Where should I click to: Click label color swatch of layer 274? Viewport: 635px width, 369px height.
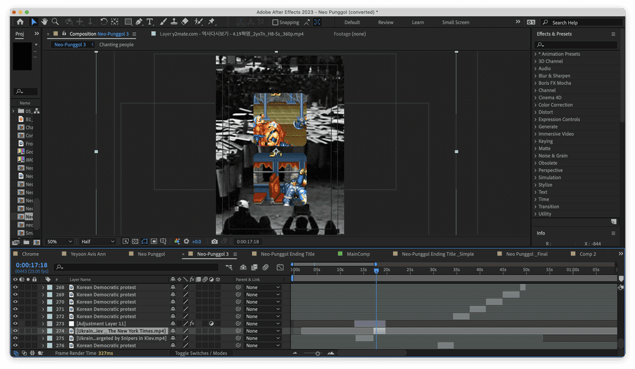pyautogui.click(x=50, y=331)
